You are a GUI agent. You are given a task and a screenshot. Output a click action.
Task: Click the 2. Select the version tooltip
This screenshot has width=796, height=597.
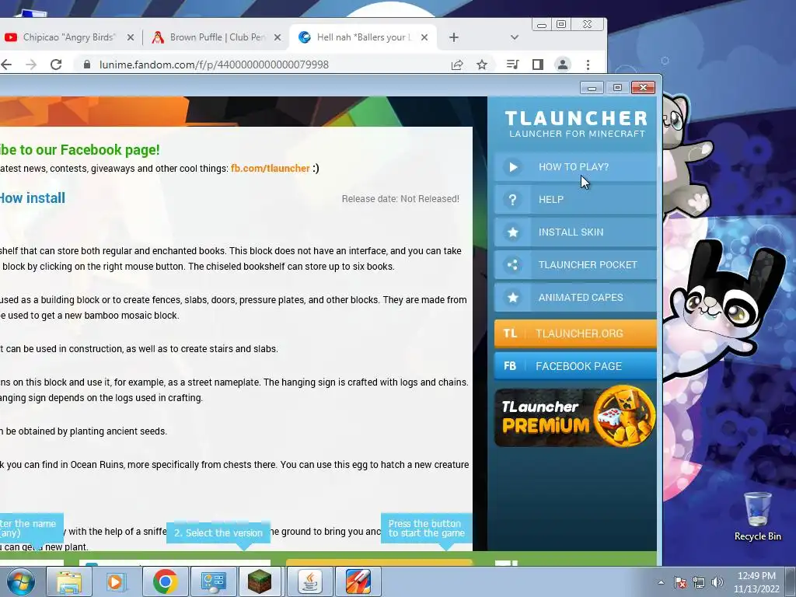(x=218, y=533)
